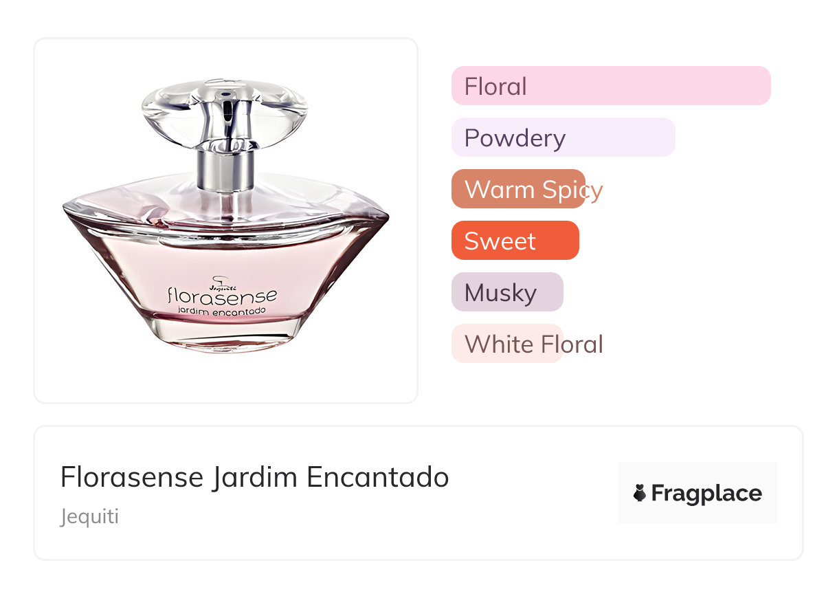Select the Warm Spicy accord bar

pos(518,189)
